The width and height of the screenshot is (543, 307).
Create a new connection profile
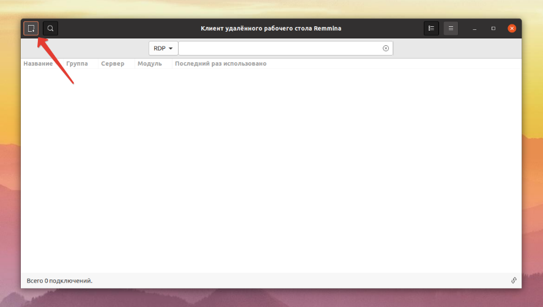pos(31,28)
